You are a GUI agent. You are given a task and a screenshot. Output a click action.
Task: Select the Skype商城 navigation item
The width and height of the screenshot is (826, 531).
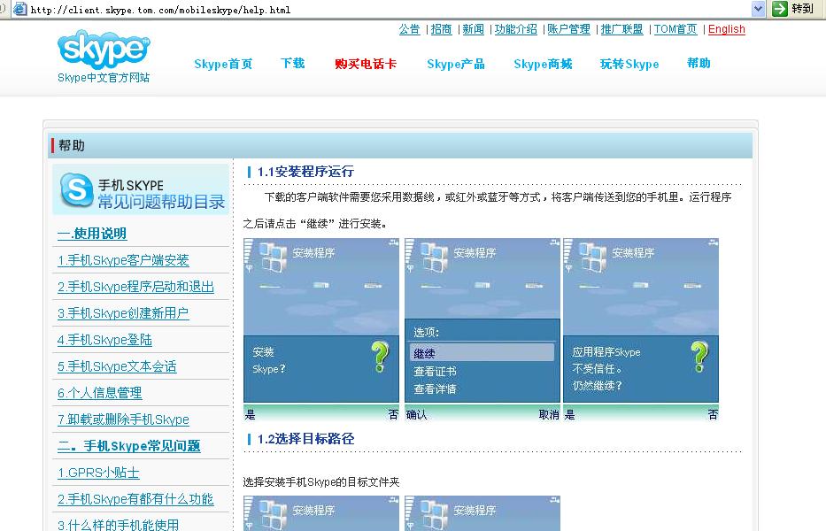tap(543, 64)
